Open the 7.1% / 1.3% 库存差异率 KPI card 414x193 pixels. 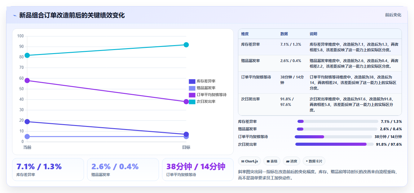[48, 170]
